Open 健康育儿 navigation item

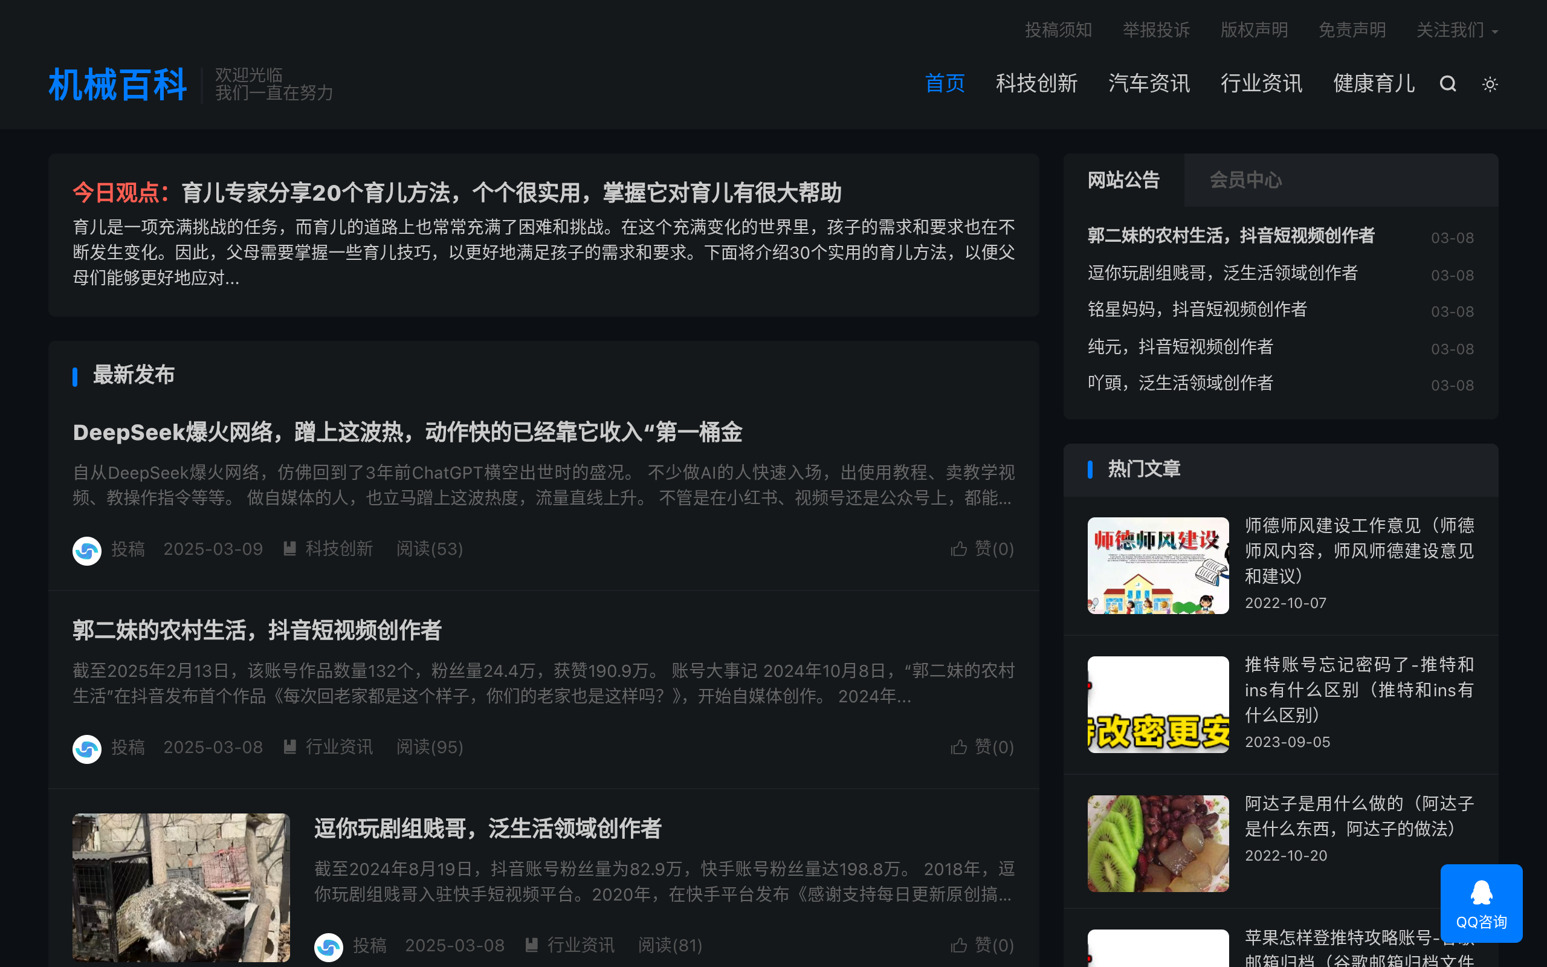(1374, 83)
